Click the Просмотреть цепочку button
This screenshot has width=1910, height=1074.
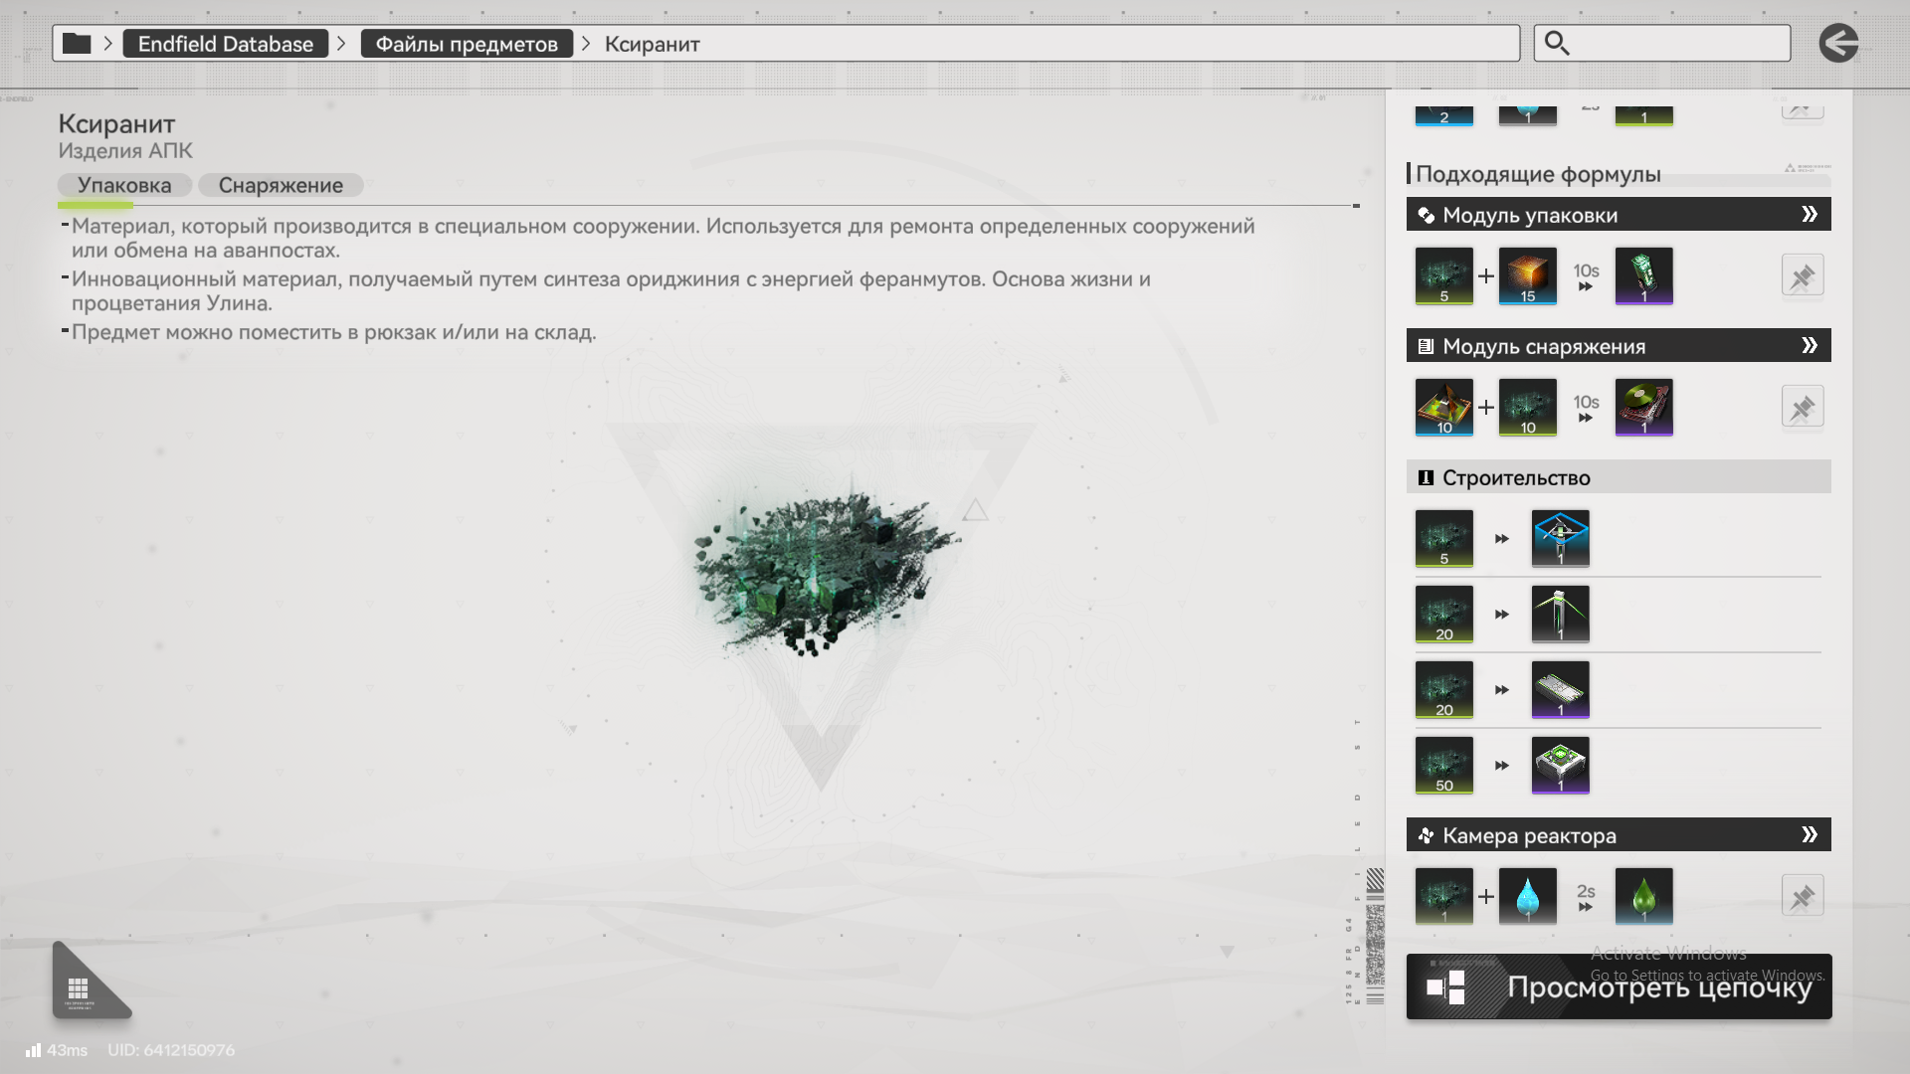[1619, 987]
